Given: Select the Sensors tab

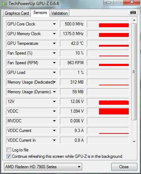Looking at the screenshot, I should (x=40, y=13).
